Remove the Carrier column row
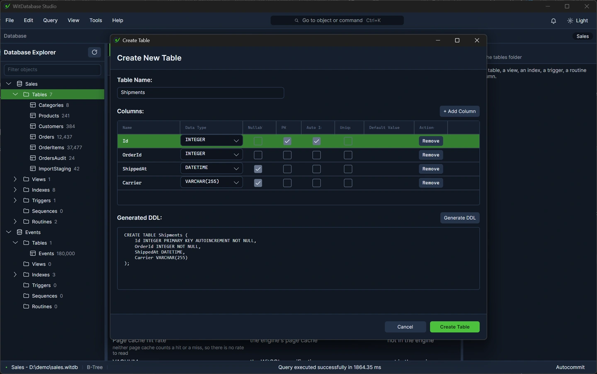 [x=431, y=183]
